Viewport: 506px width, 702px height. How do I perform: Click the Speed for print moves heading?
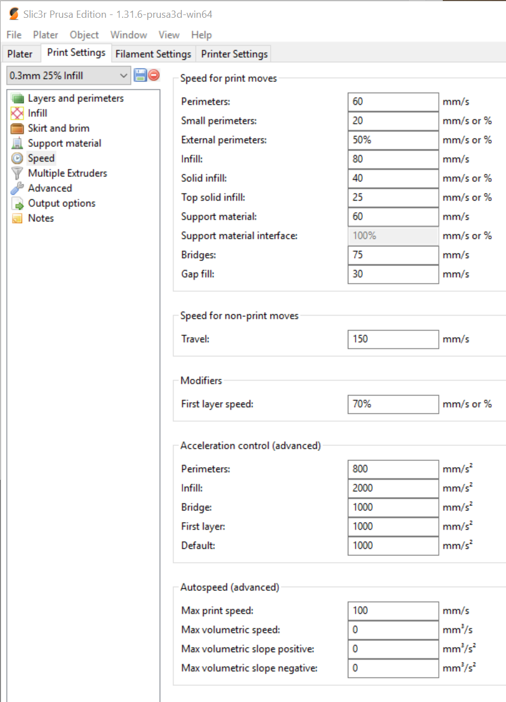click(x=229, y=78)
